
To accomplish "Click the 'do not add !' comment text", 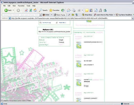I will coord(88,61).
